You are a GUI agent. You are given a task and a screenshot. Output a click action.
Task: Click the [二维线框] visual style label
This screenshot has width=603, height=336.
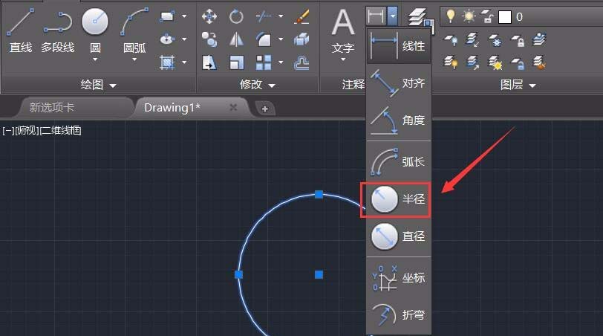[61, 131]
